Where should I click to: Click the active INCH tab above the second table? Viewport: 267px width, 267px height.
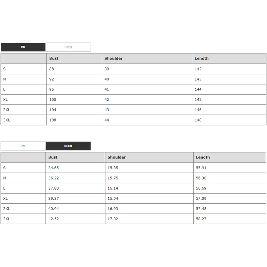[68, 146]
